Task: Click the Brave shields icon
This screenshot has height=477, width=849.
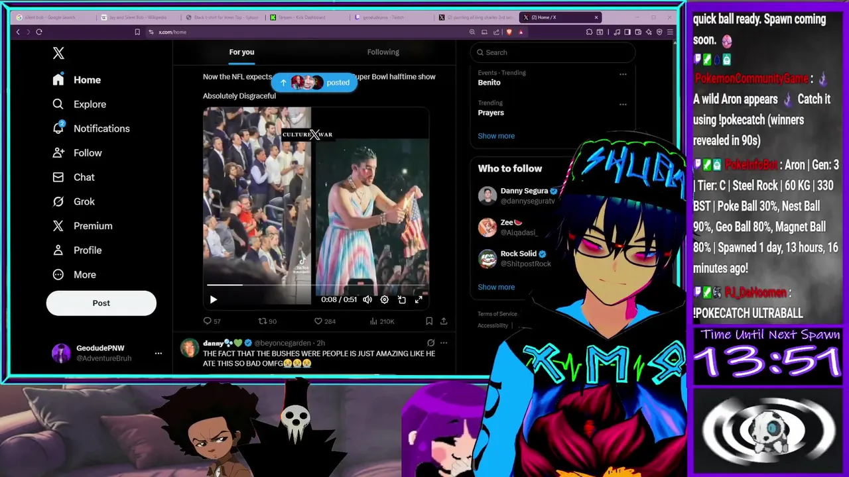Action: 509,32
